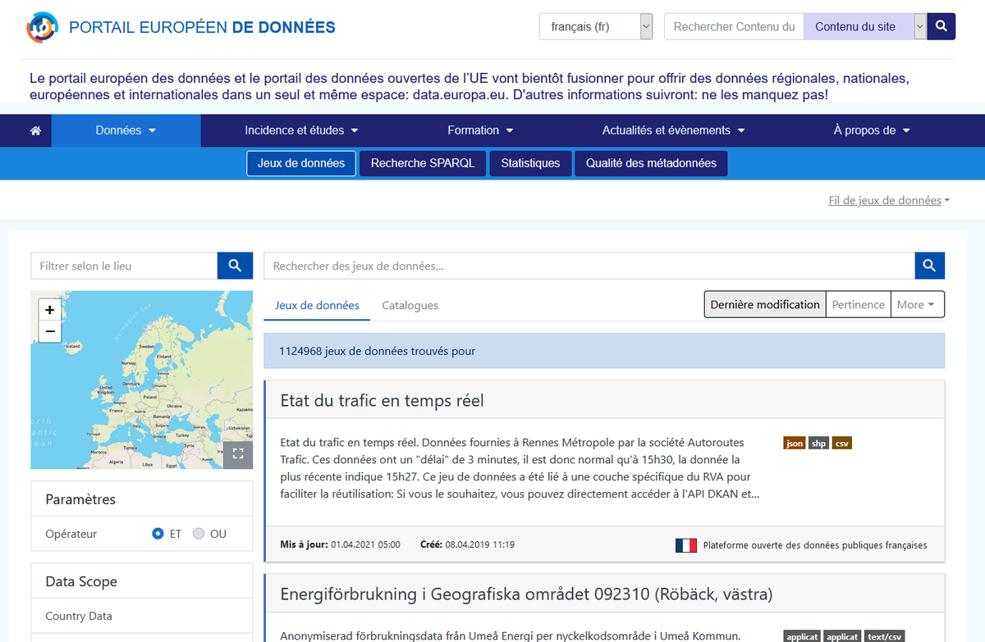This screenshot has width=985, height=642.
Task: Click the French flag icon
Action: click(x=686, y=545)
